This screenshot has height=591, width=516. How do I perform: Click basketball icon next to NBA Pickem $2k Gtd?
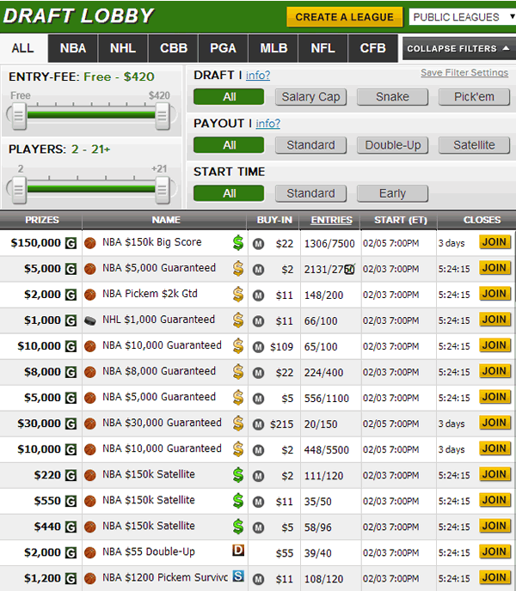[x=89, y=295]
